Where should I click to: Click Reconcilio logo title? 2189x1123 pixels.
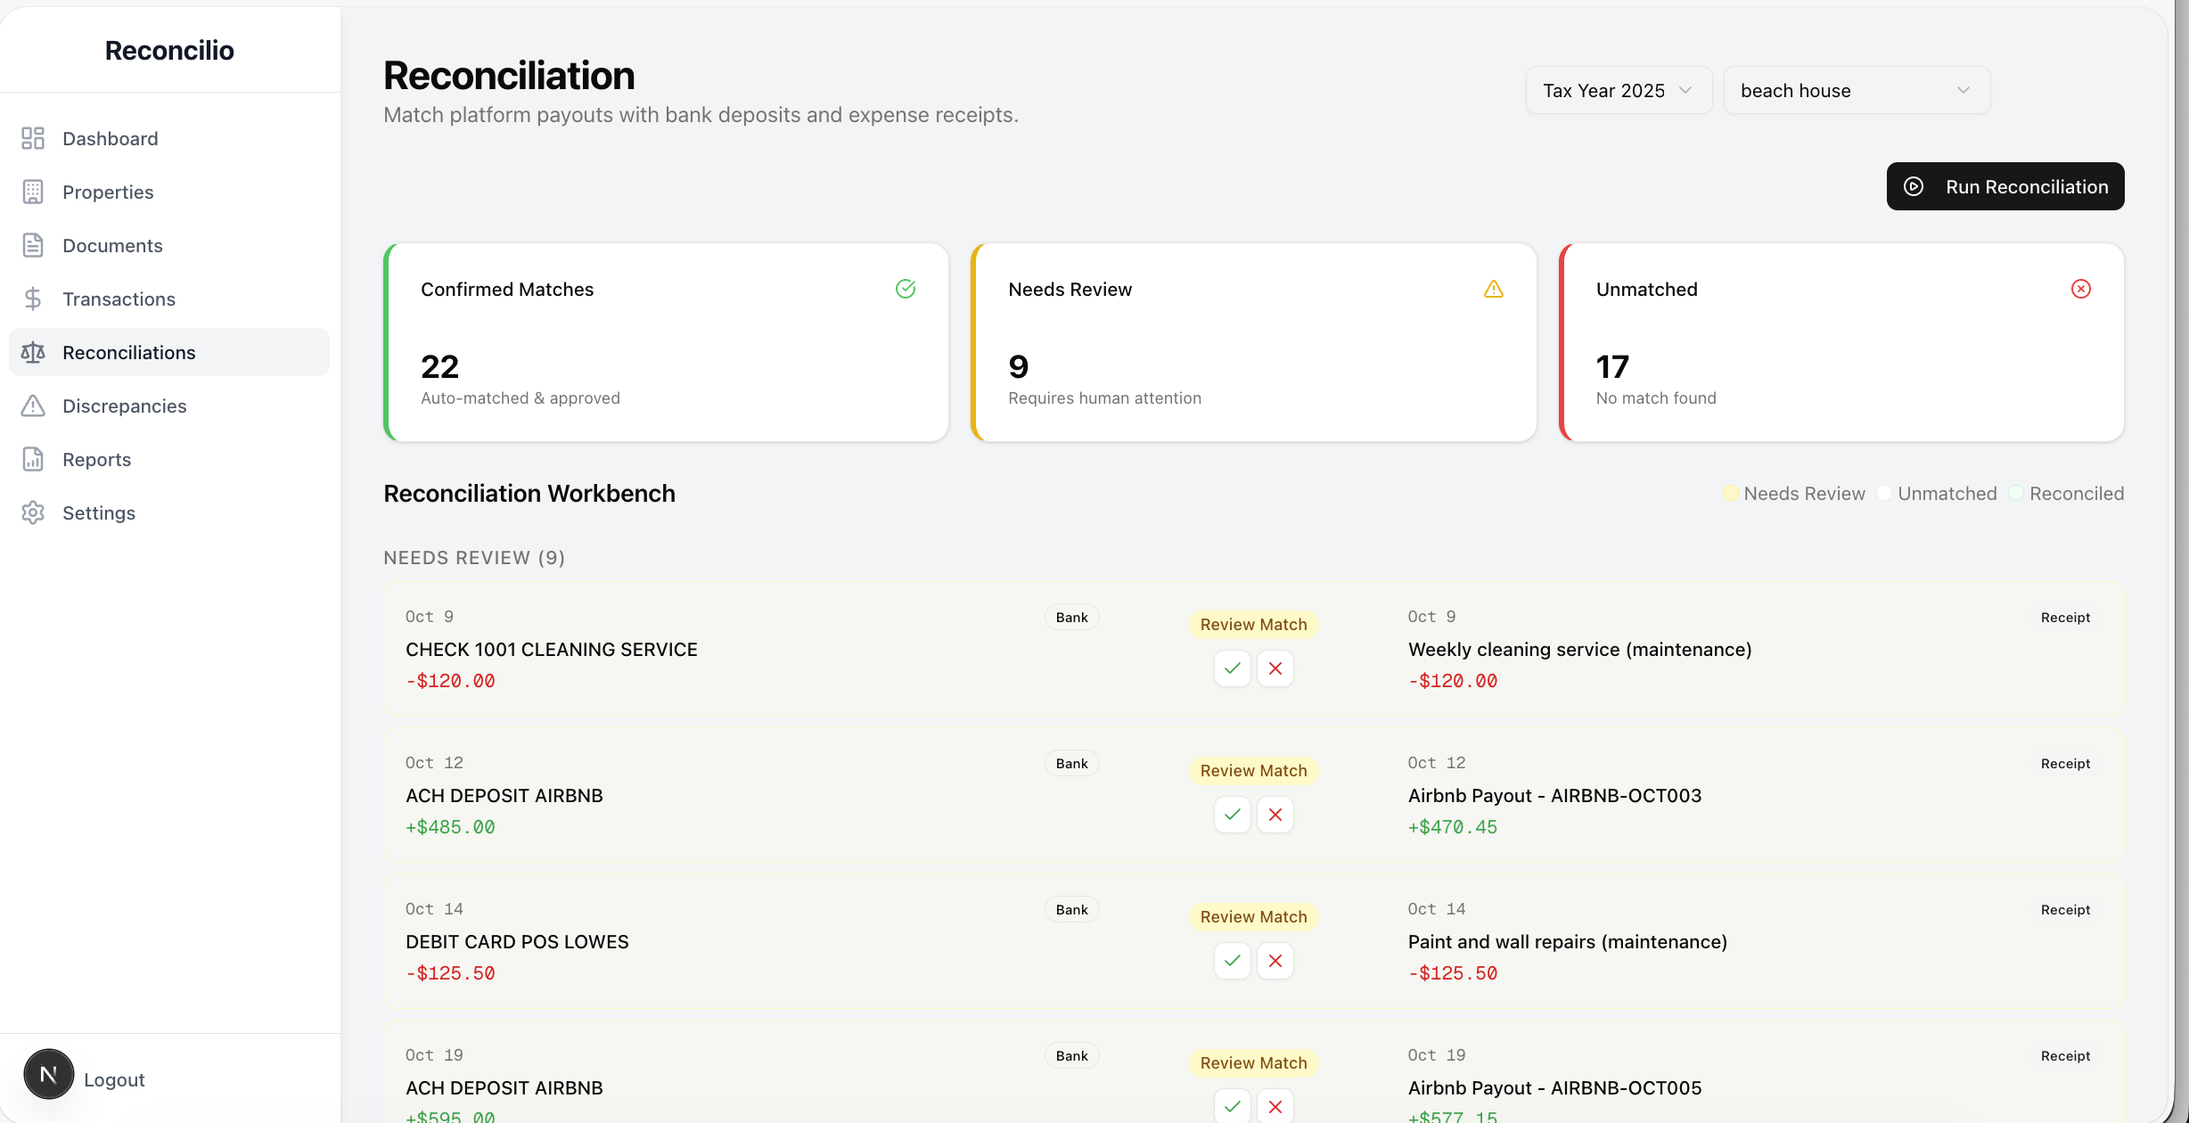click(x=169, y=50)
